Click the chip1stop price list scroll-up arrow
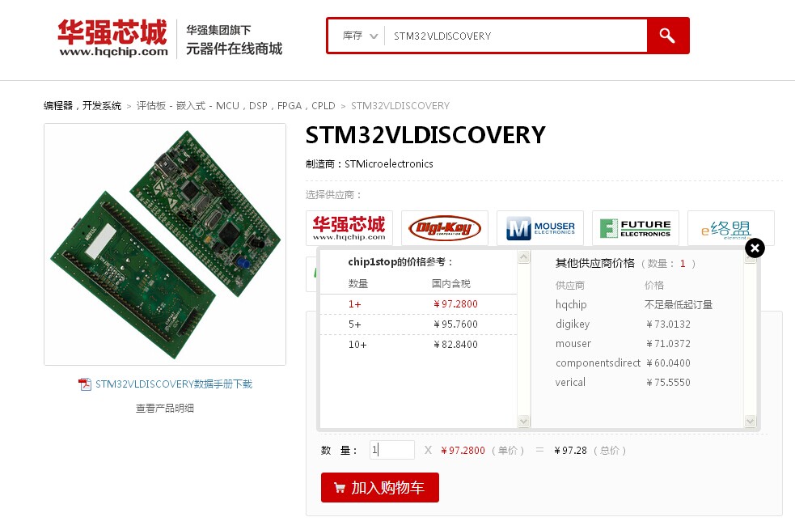The height and width of the screenshot is (530, 795). coord(524,257)
